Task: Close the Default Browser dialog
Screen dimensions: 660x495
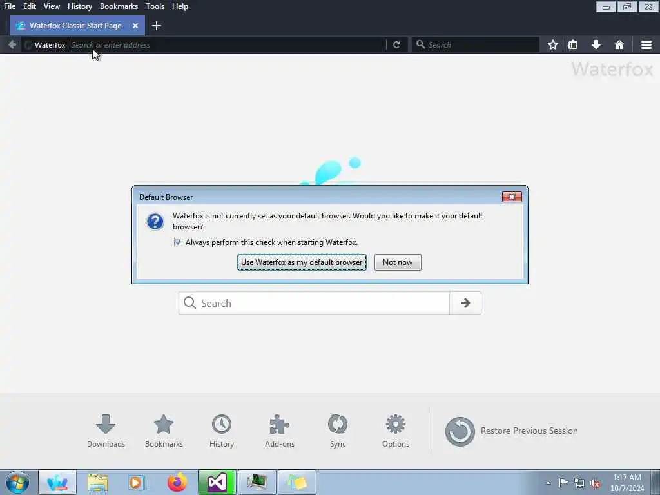Action: [512, 197]
